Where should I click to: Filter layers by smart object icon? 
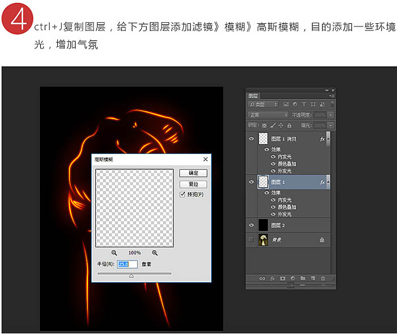322,104
